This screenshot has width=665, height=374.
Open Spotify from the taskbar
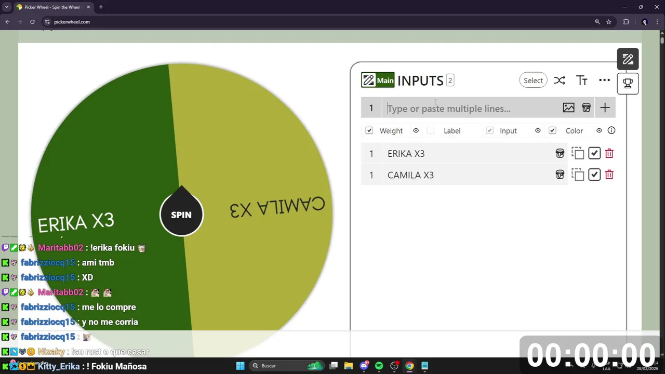379,366
